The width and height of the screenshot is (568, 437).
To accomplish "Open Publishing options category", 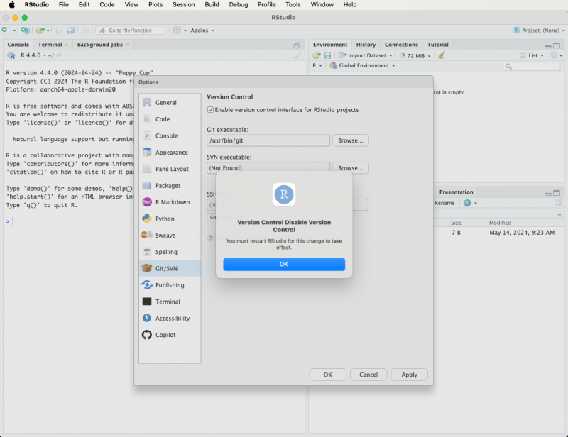I will coord(170,285).
